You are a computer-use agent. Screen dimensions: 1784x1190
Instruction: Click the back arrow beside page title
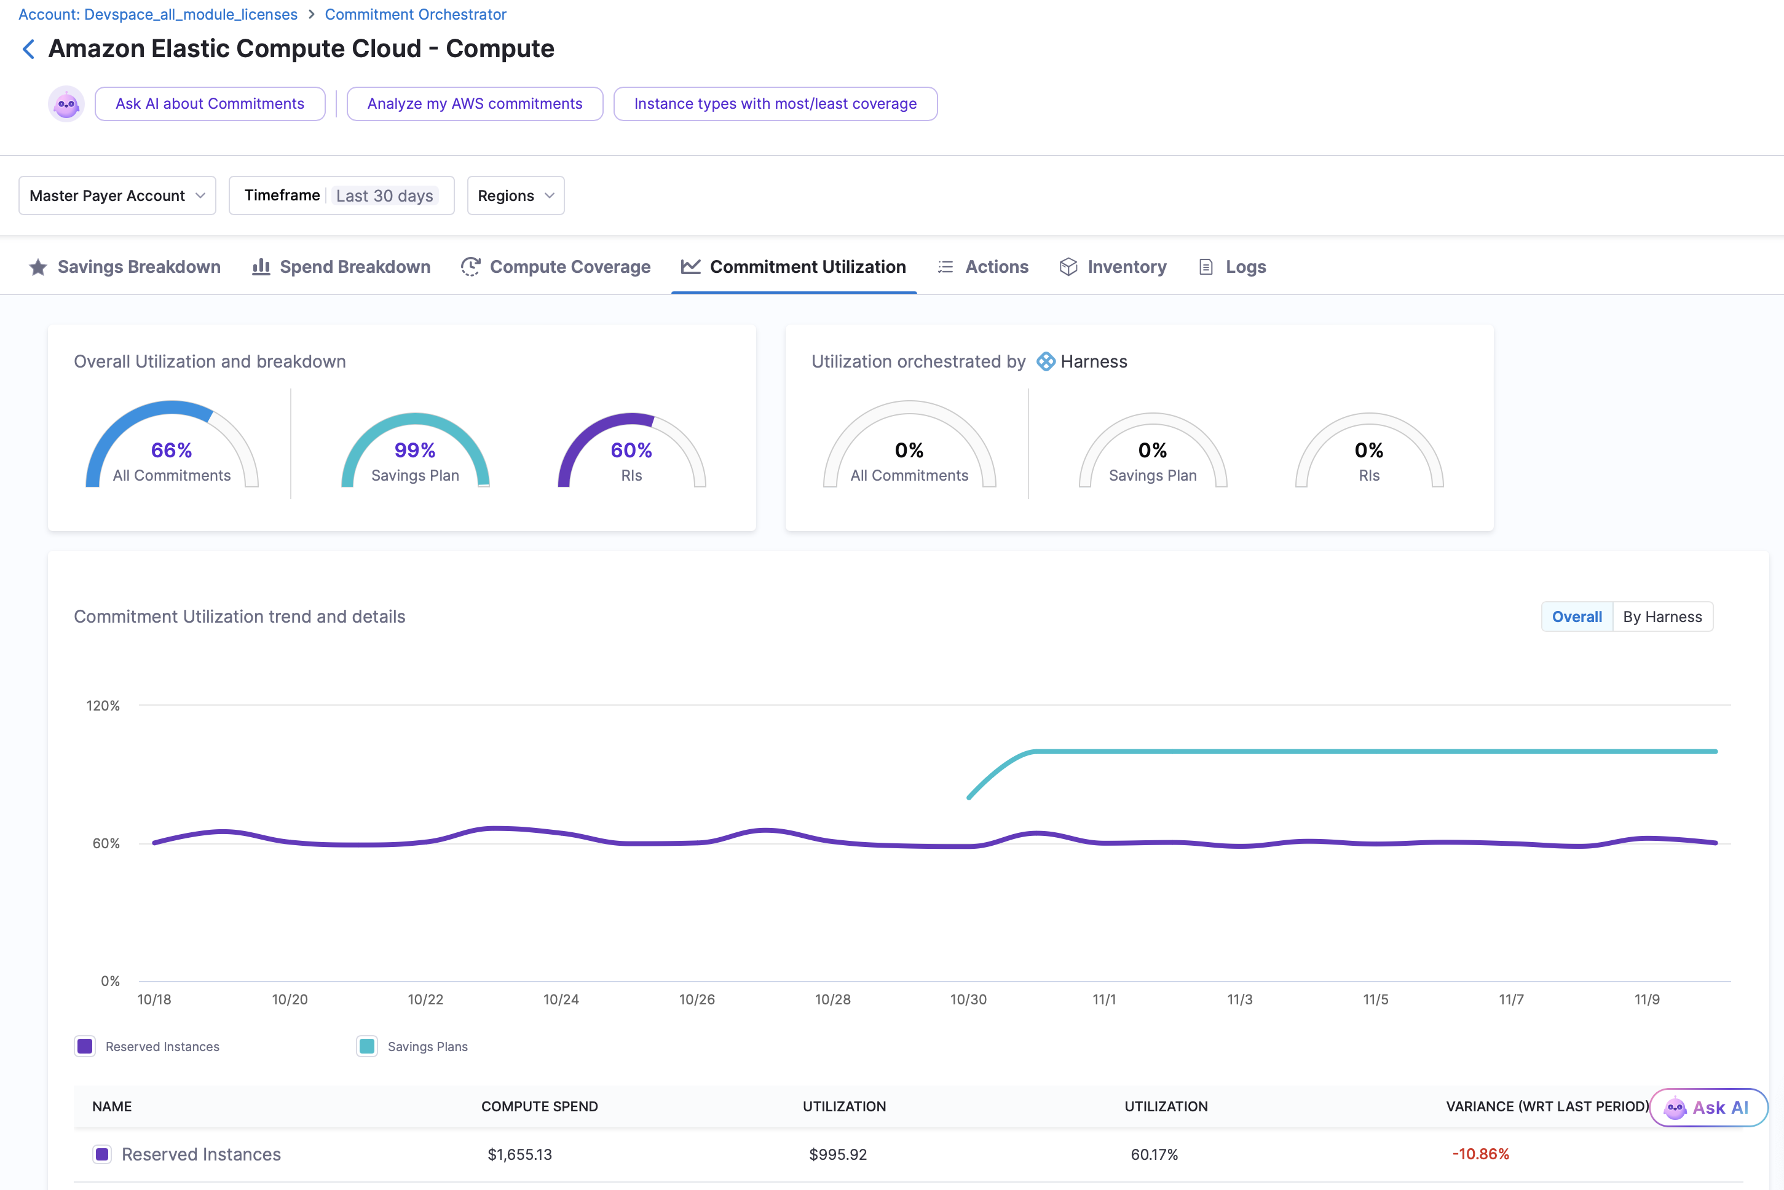(x=29, y=49)
